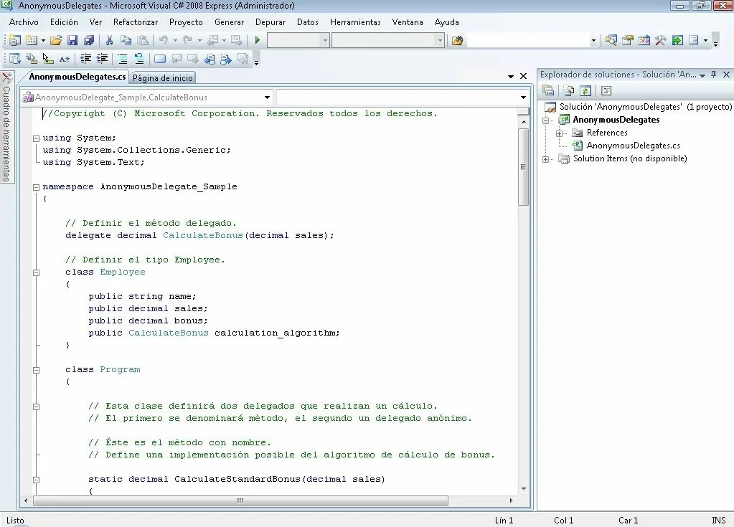Click the Copy icon in the toolbar

126,40
